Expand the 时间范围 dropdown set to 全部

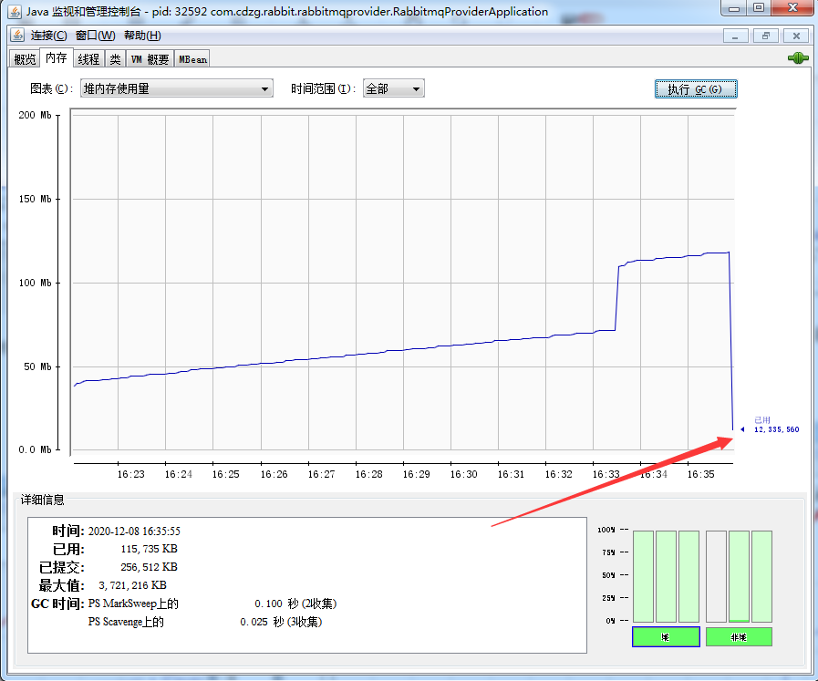click(393, 88)
